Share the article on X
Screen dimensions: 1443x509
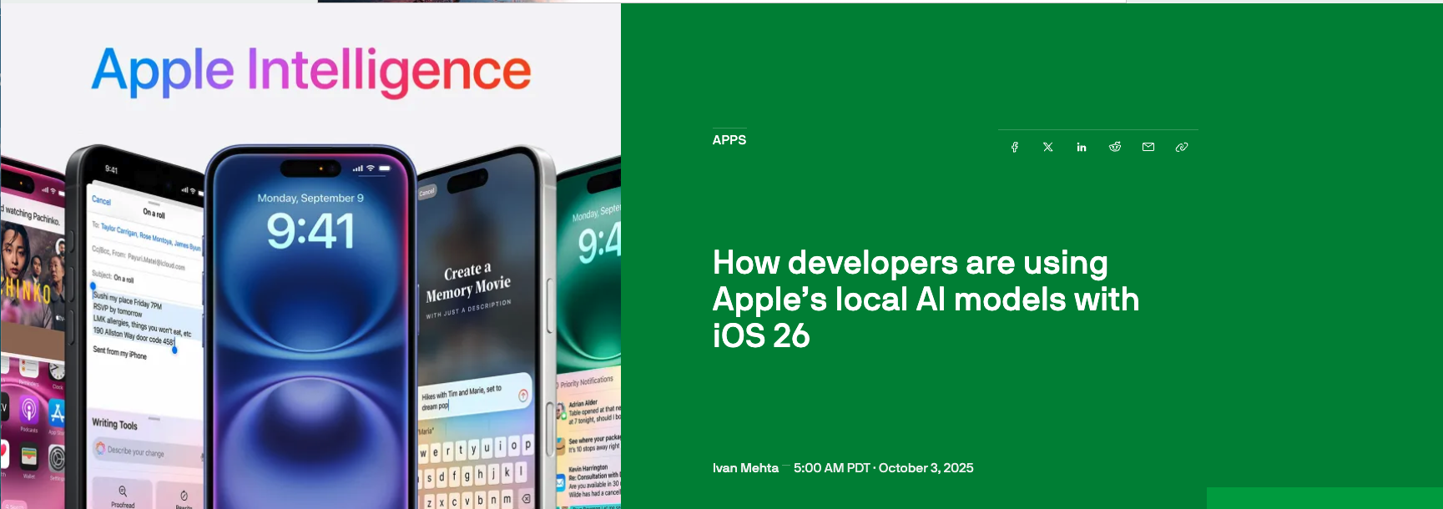point(1048,147)
